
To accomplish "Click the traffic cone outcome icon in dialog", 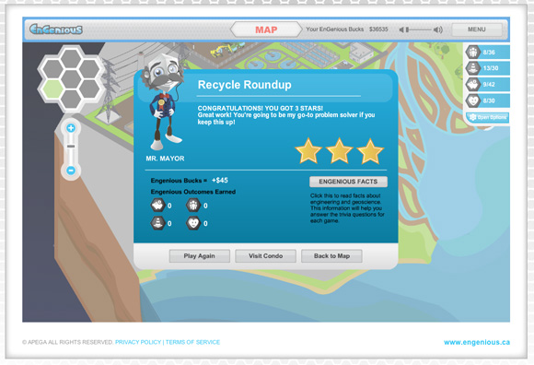I will point(157,223).
